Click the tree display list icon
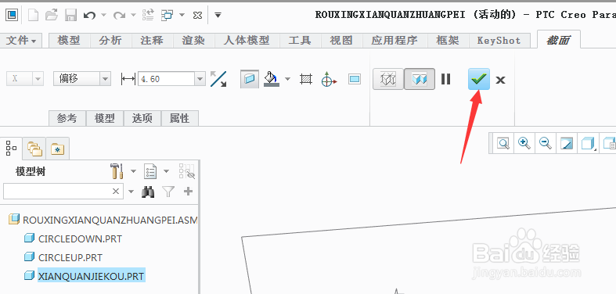This screenshot has width=616, height=294. click(x=150, y=171)
